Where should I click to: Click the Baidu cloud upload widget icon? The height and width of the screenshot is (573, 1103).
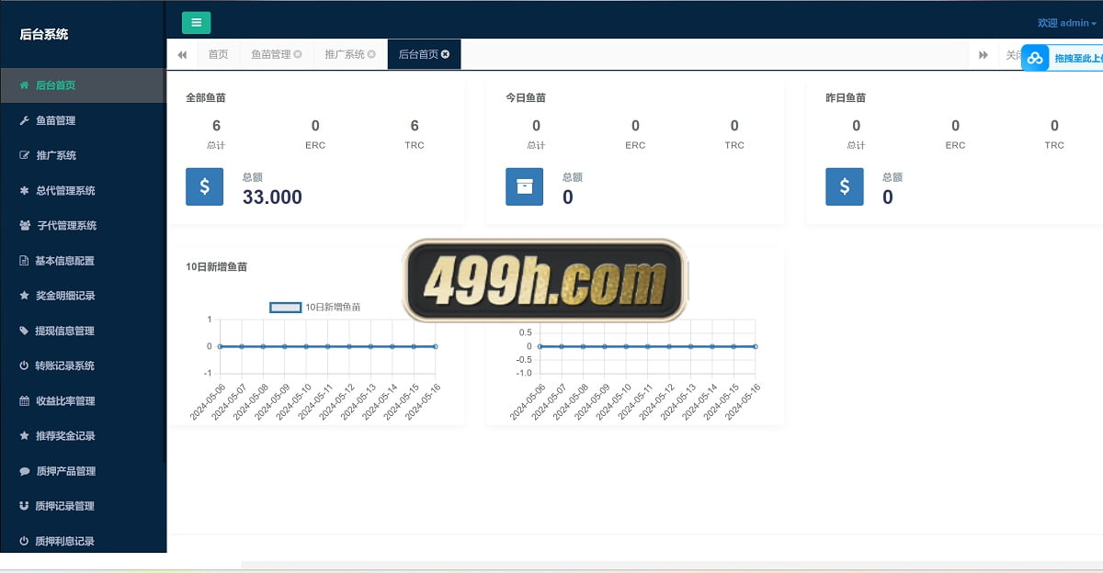click(x=1036, y=58)
